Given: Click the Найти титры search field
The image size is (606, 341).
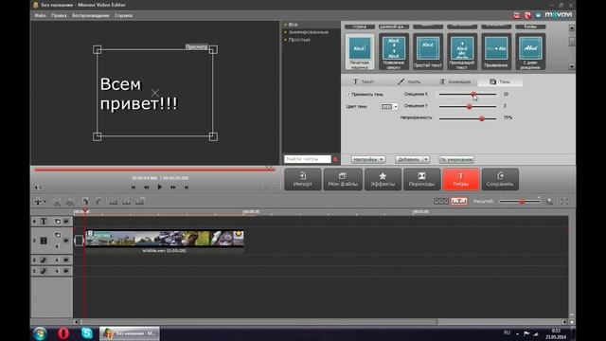Looking at the screenshot, I should point(308,159).
